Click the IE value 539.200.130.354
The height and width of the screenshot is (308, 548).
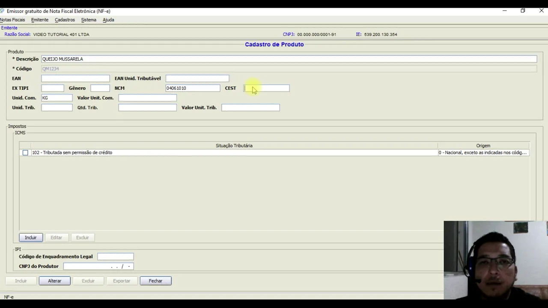tap(381, 35)
